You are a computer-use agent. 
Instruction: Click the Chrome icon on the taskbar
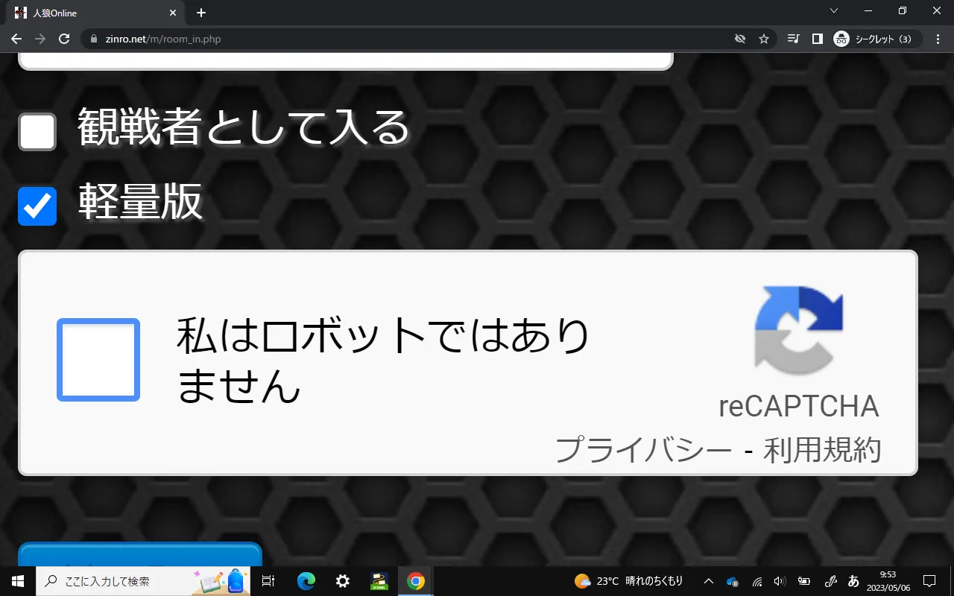416,581
